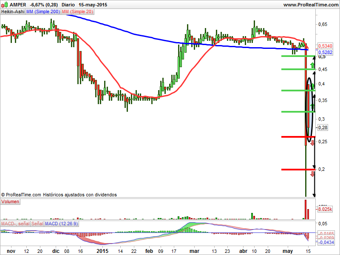Click the 15-may-2015 date text
Image resolution: width=340 pixels, height=255 pixels.
pyautogui.click(x=93, y=5)
